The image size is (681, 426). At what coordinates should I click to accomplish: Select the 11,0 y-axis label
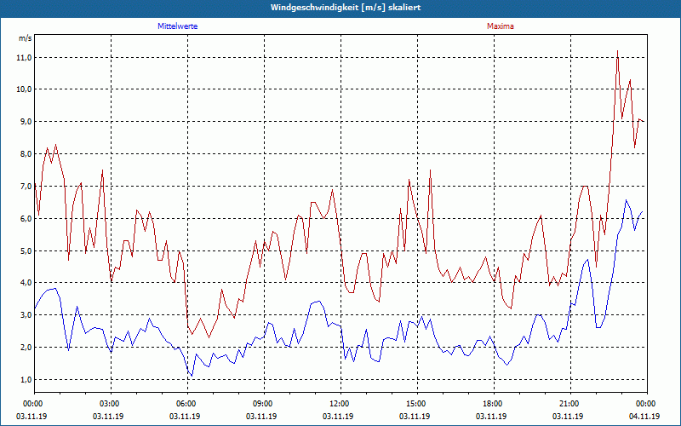pyautogui.click(x=25, y=57)
